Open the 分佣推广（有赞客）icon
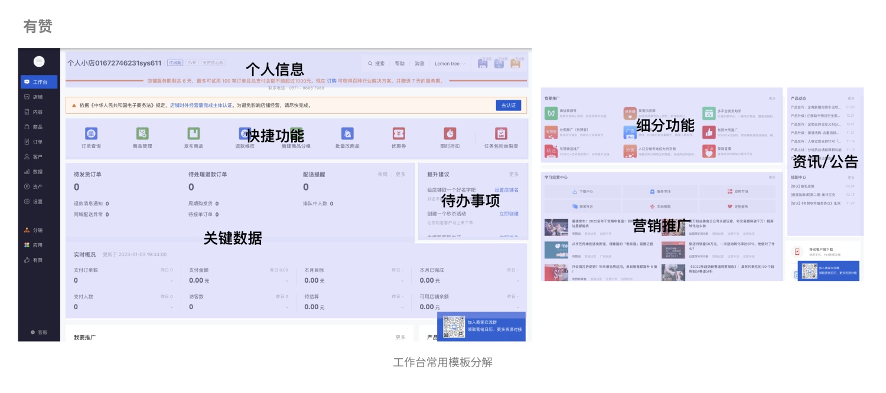The height and width of the screenshot is (393, 886). (x=551, y=132)
